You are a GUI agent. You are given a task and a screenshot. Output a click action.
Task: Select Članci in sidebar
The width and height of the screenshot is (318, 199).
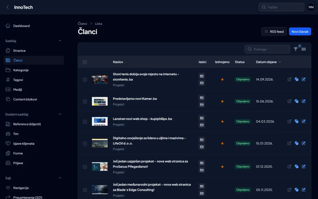click(x=34, y=60)
